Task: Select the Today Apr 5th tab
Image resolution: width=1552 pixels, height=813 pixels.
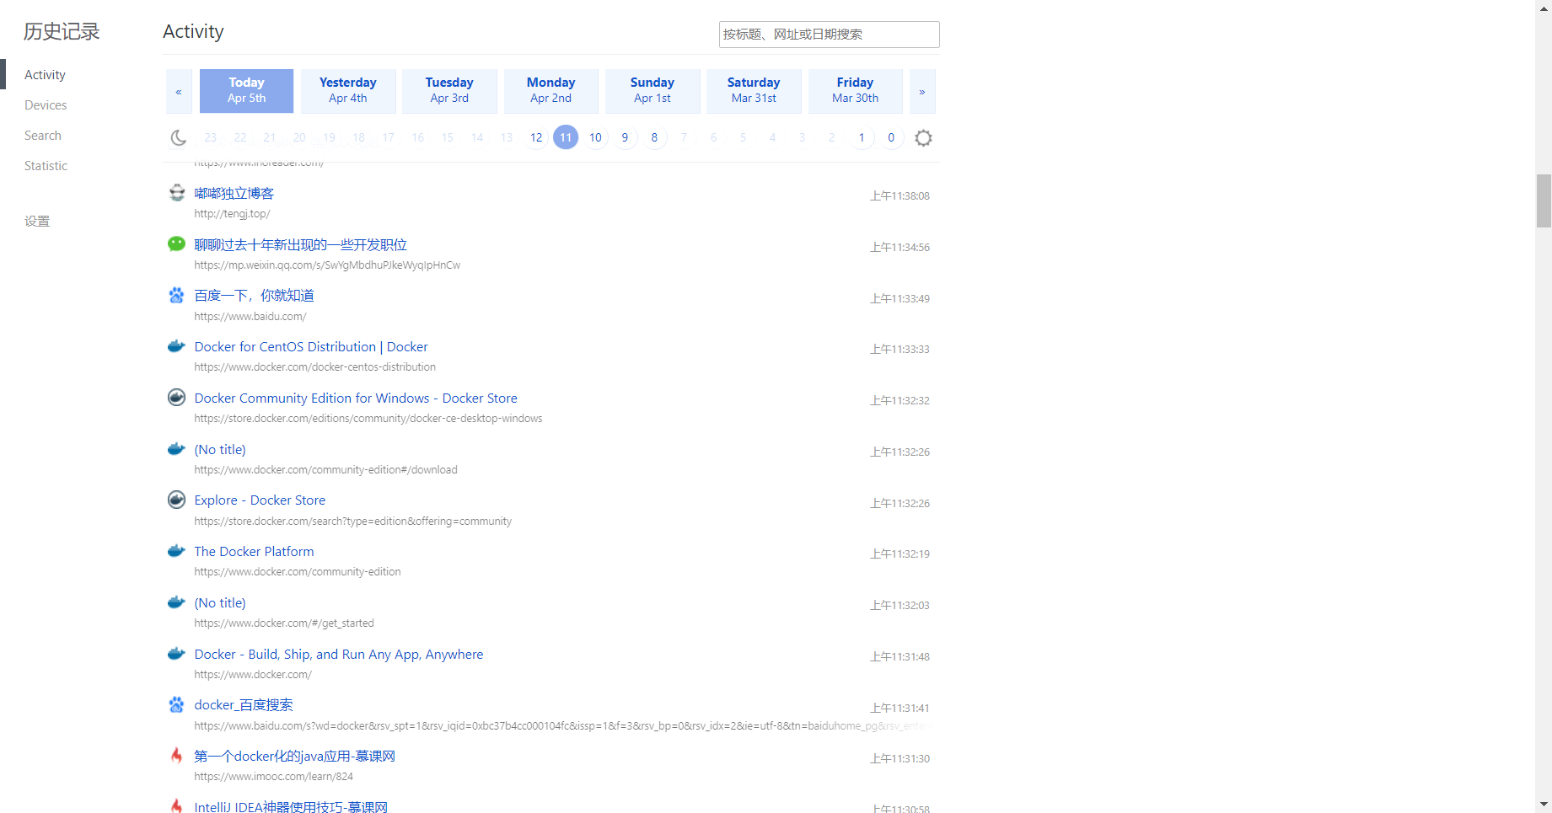Action: pos(246,91)
